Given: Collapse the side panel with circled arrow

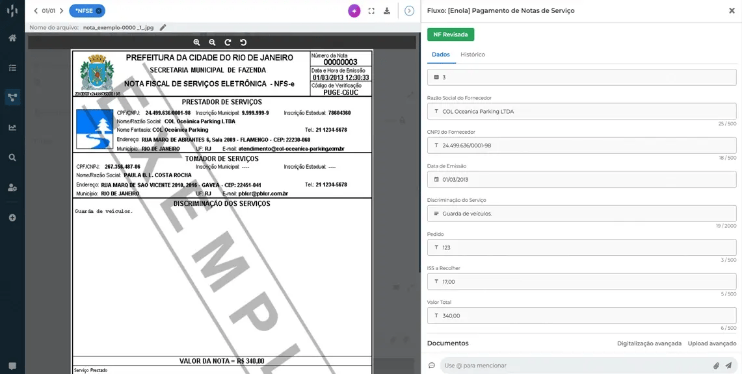Looking at the screenshot, I should point(409,11).
